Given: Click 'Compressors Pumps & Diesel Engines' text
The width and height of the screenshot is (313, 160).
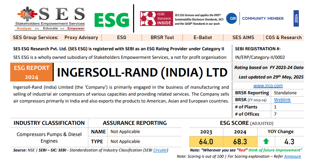Looking at the screenshot, I should pos(49,138).
